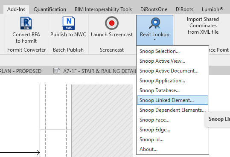Click Import Shared Coordinates from XML file
Screen dimensions: 230x157
pyautogui.click(x=203, y=26)
